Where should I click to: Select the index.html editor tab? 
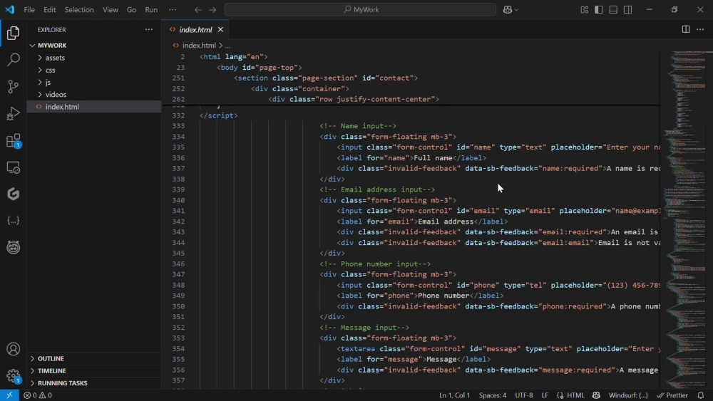click(197, 29)
